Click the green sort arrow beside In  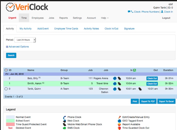click(135, 70)
